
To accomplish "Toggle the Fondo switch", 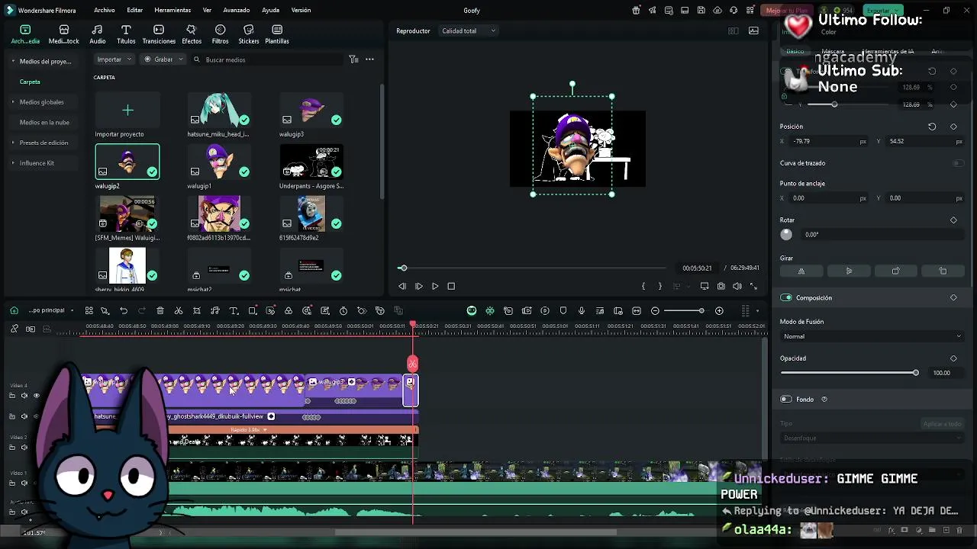I will (786, 400).
